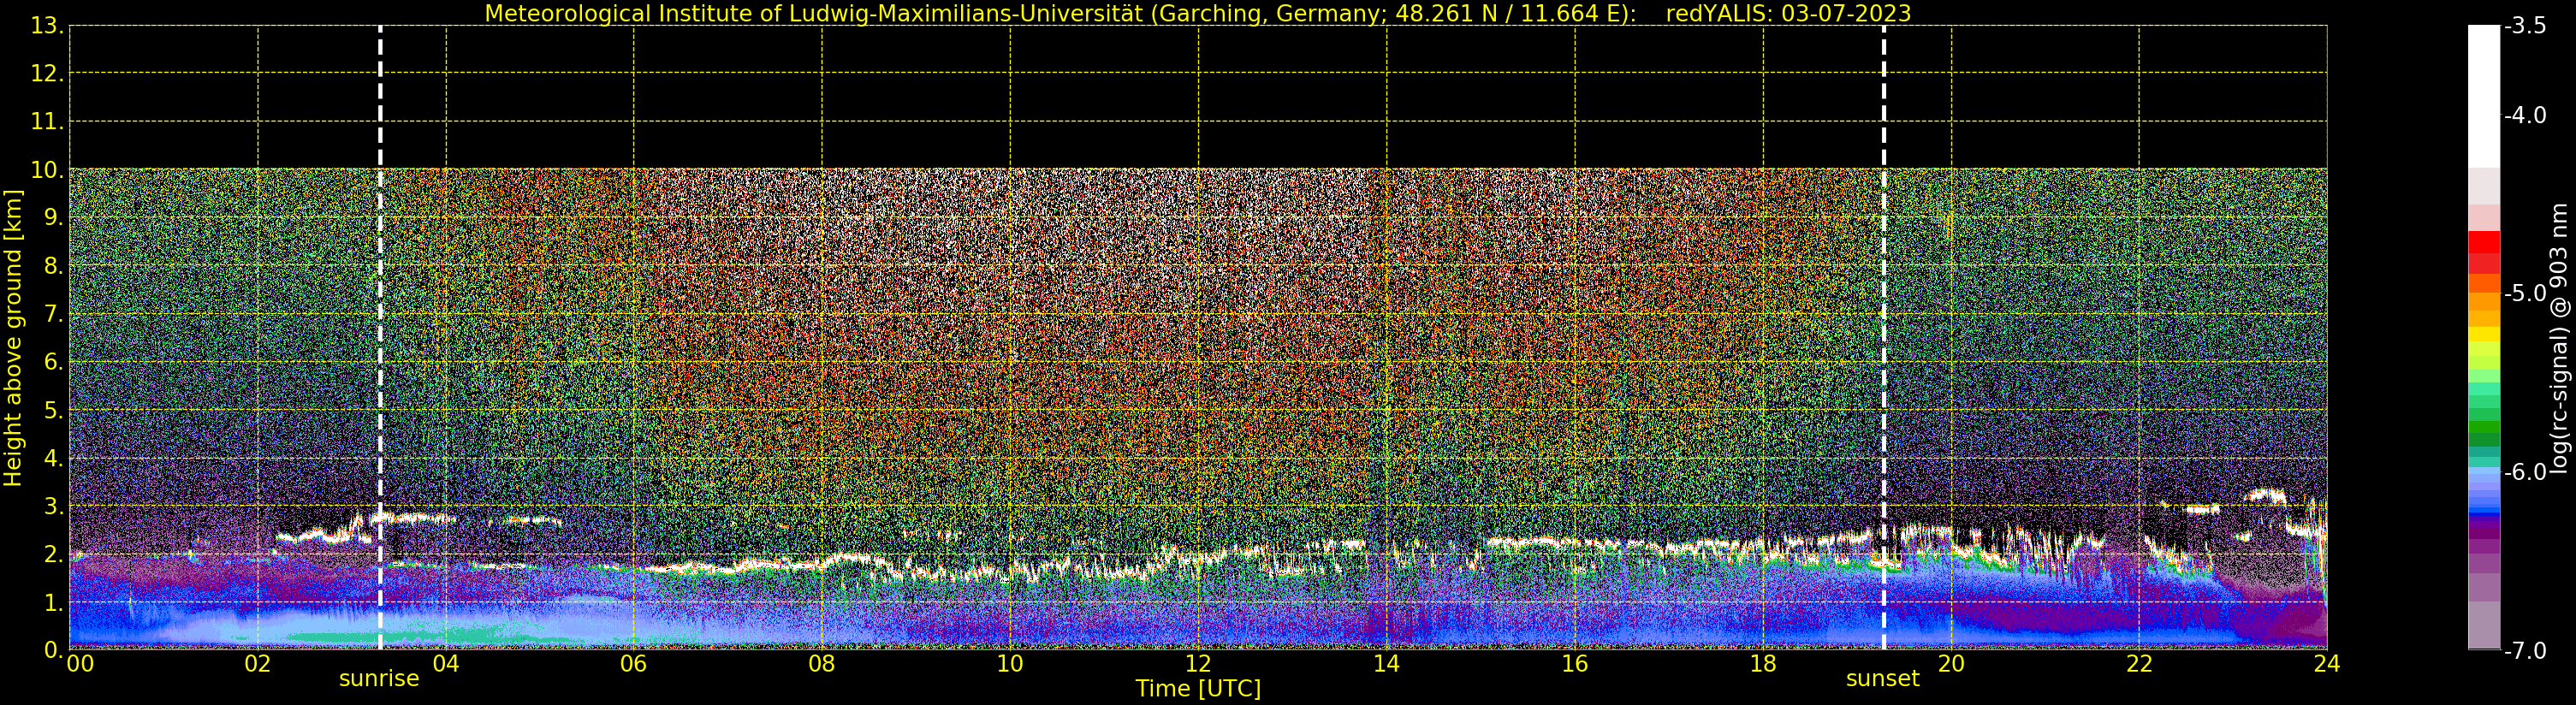Image resolution: width=2576 pixels, height=705 pixels.
Task: Click the 14 time axis tick label
Action: pyautogui.click(x=1386, y=664)
